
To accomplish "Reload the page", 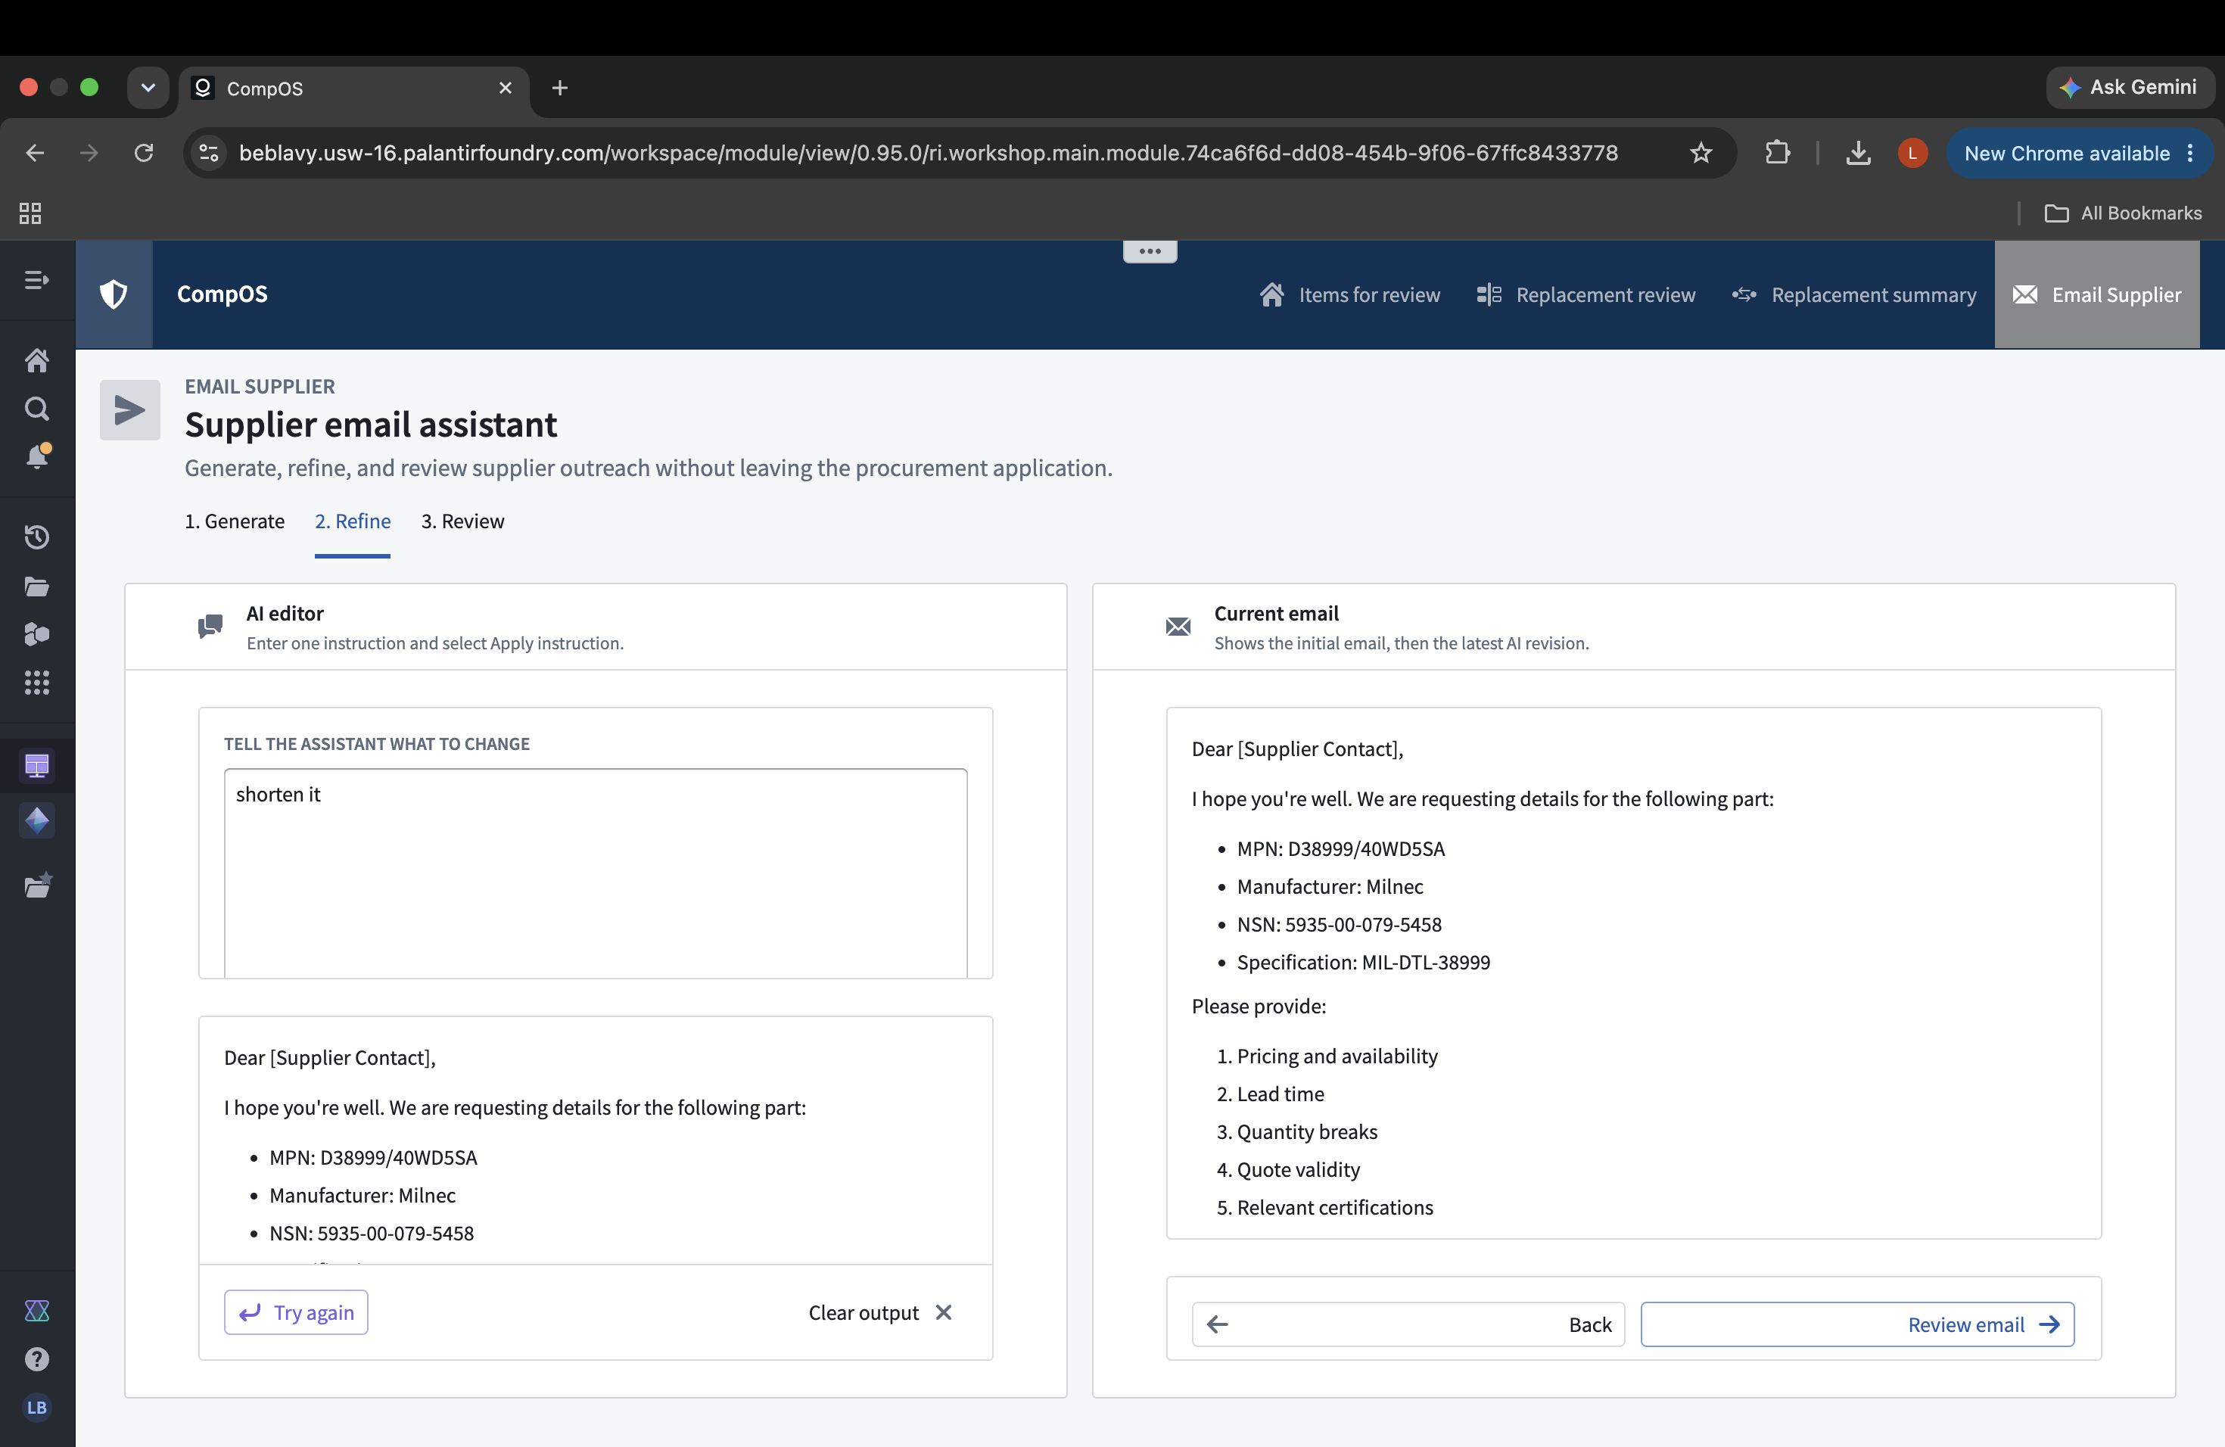I will click(x=144, y=152).
